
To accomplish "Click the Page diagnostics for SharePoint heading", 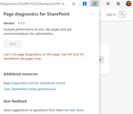I will point(36,14).
